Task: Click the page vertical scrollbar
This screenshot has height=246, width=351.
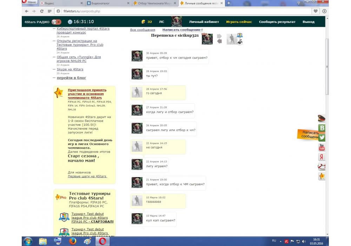Action: pos(327,67)
